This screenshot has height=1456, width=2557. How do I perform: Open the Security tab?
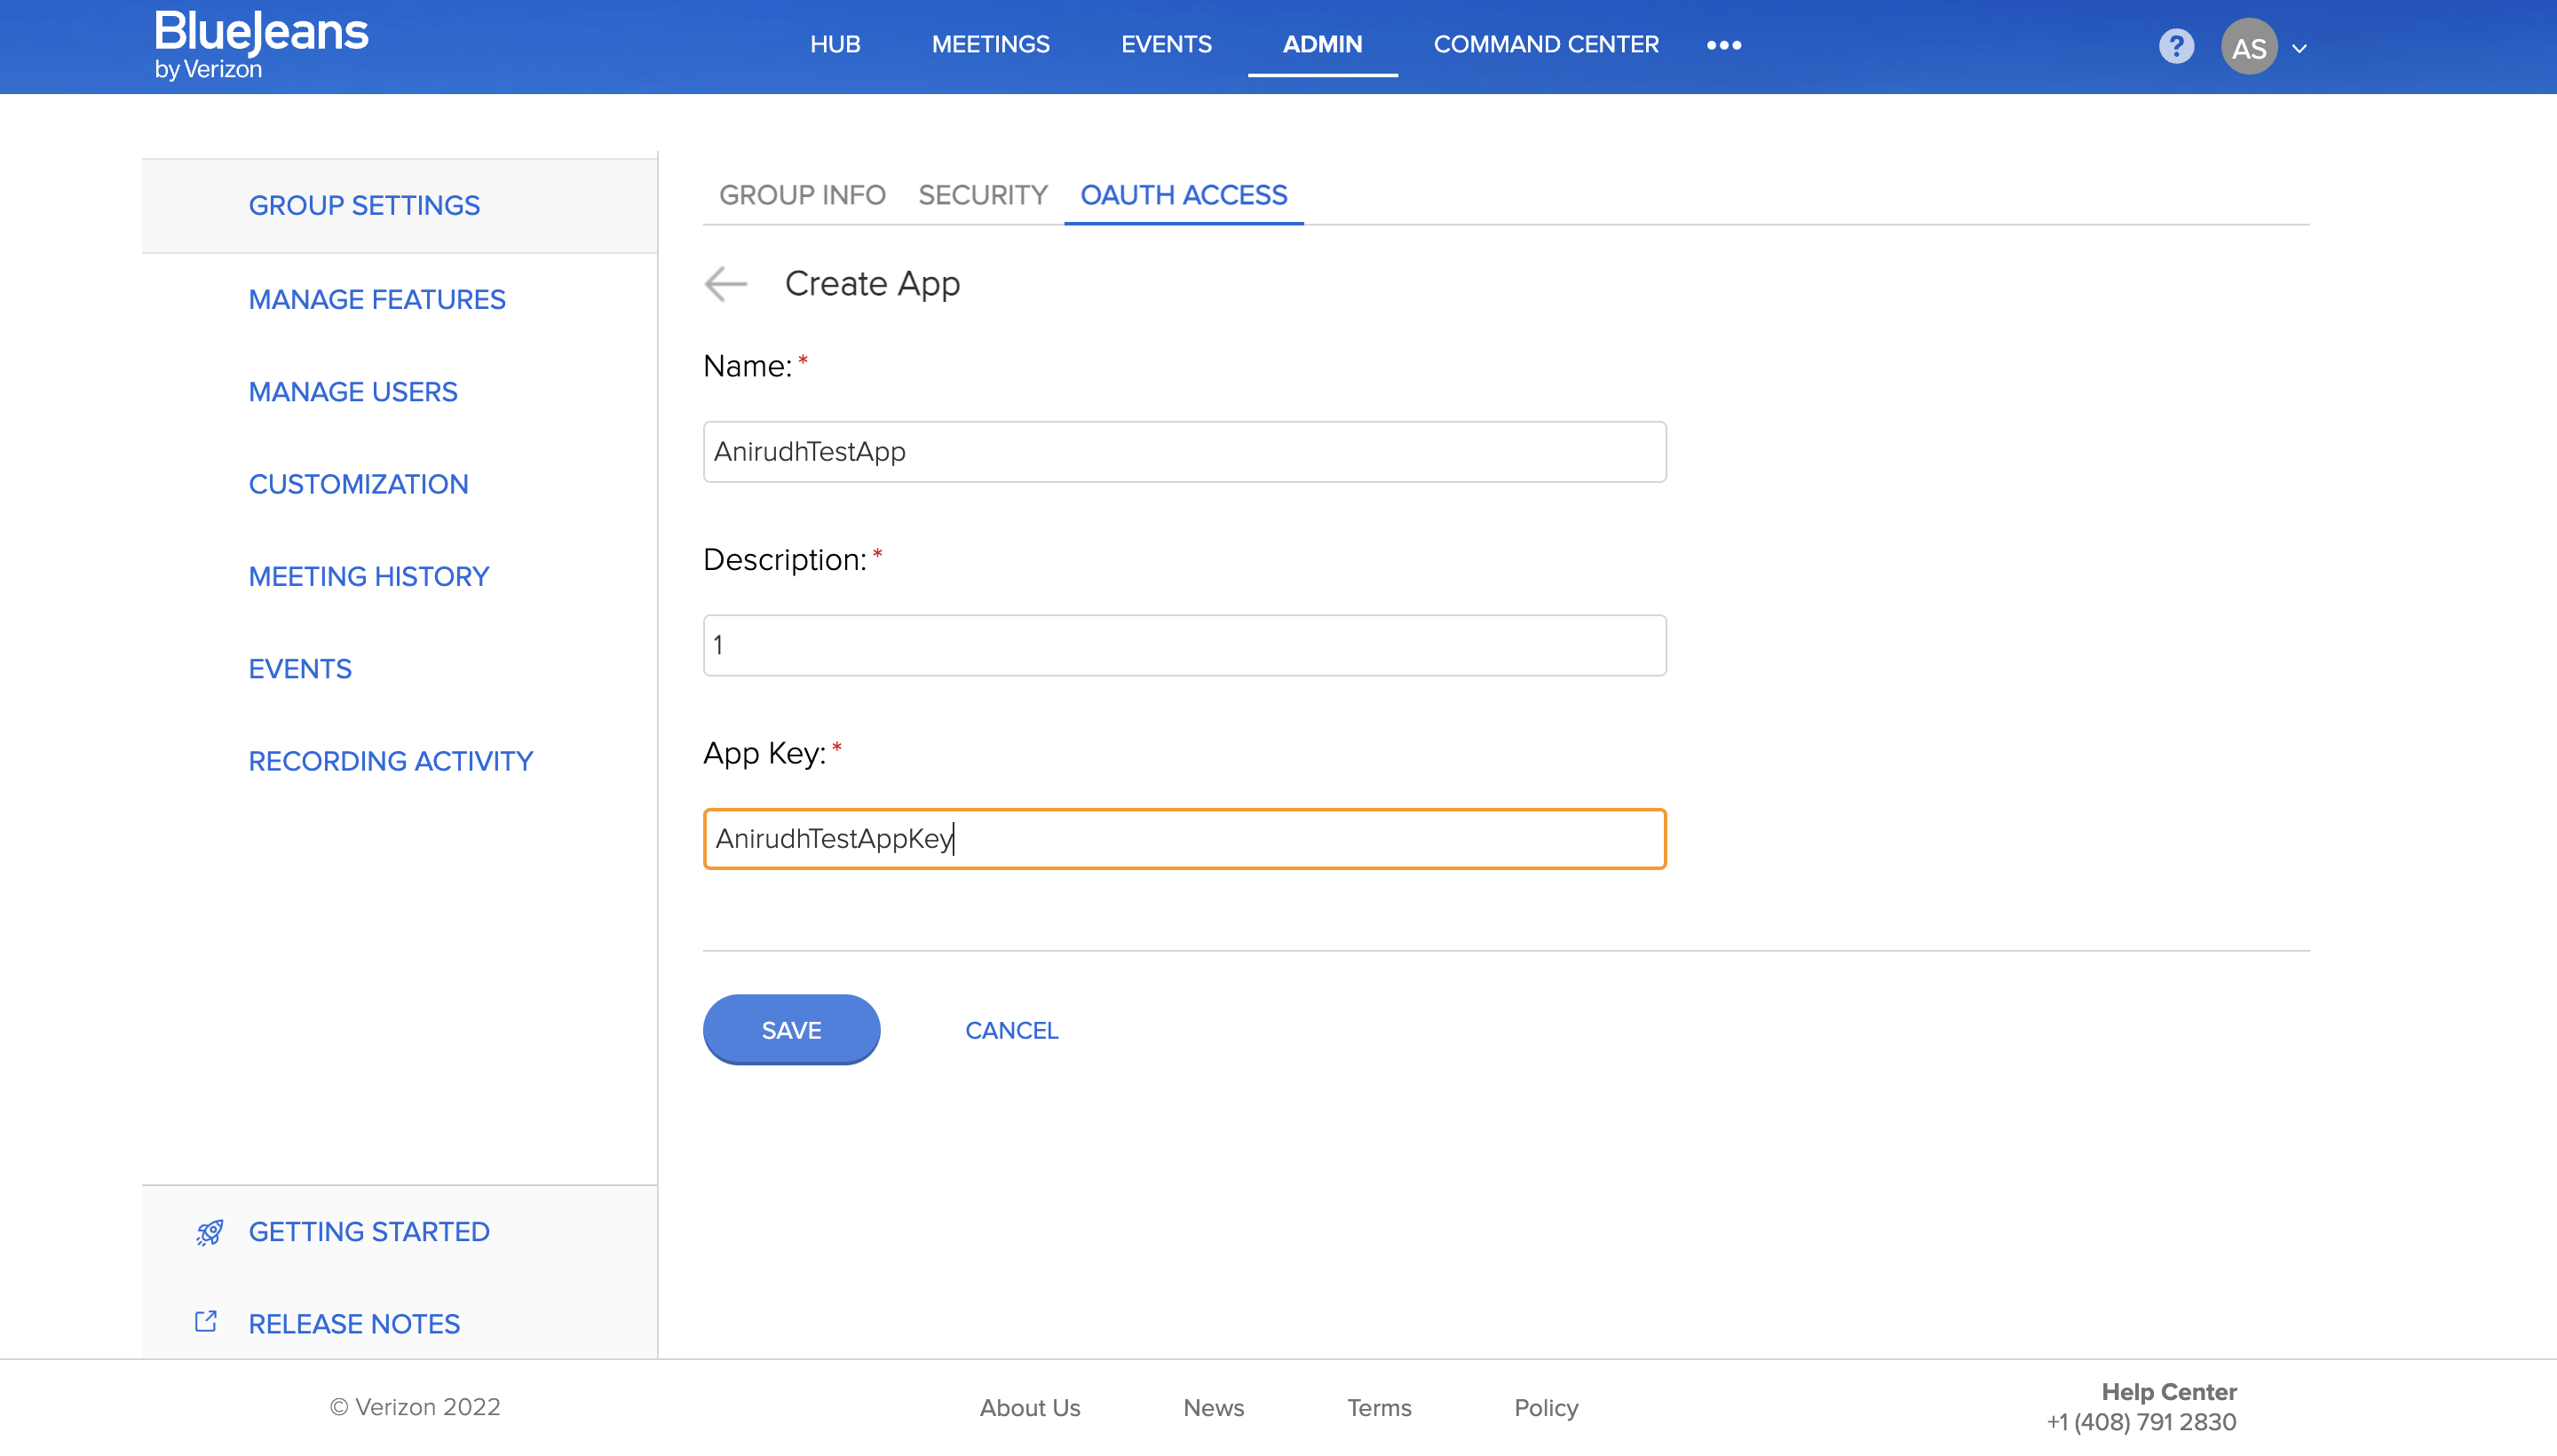tap(983, 195)
